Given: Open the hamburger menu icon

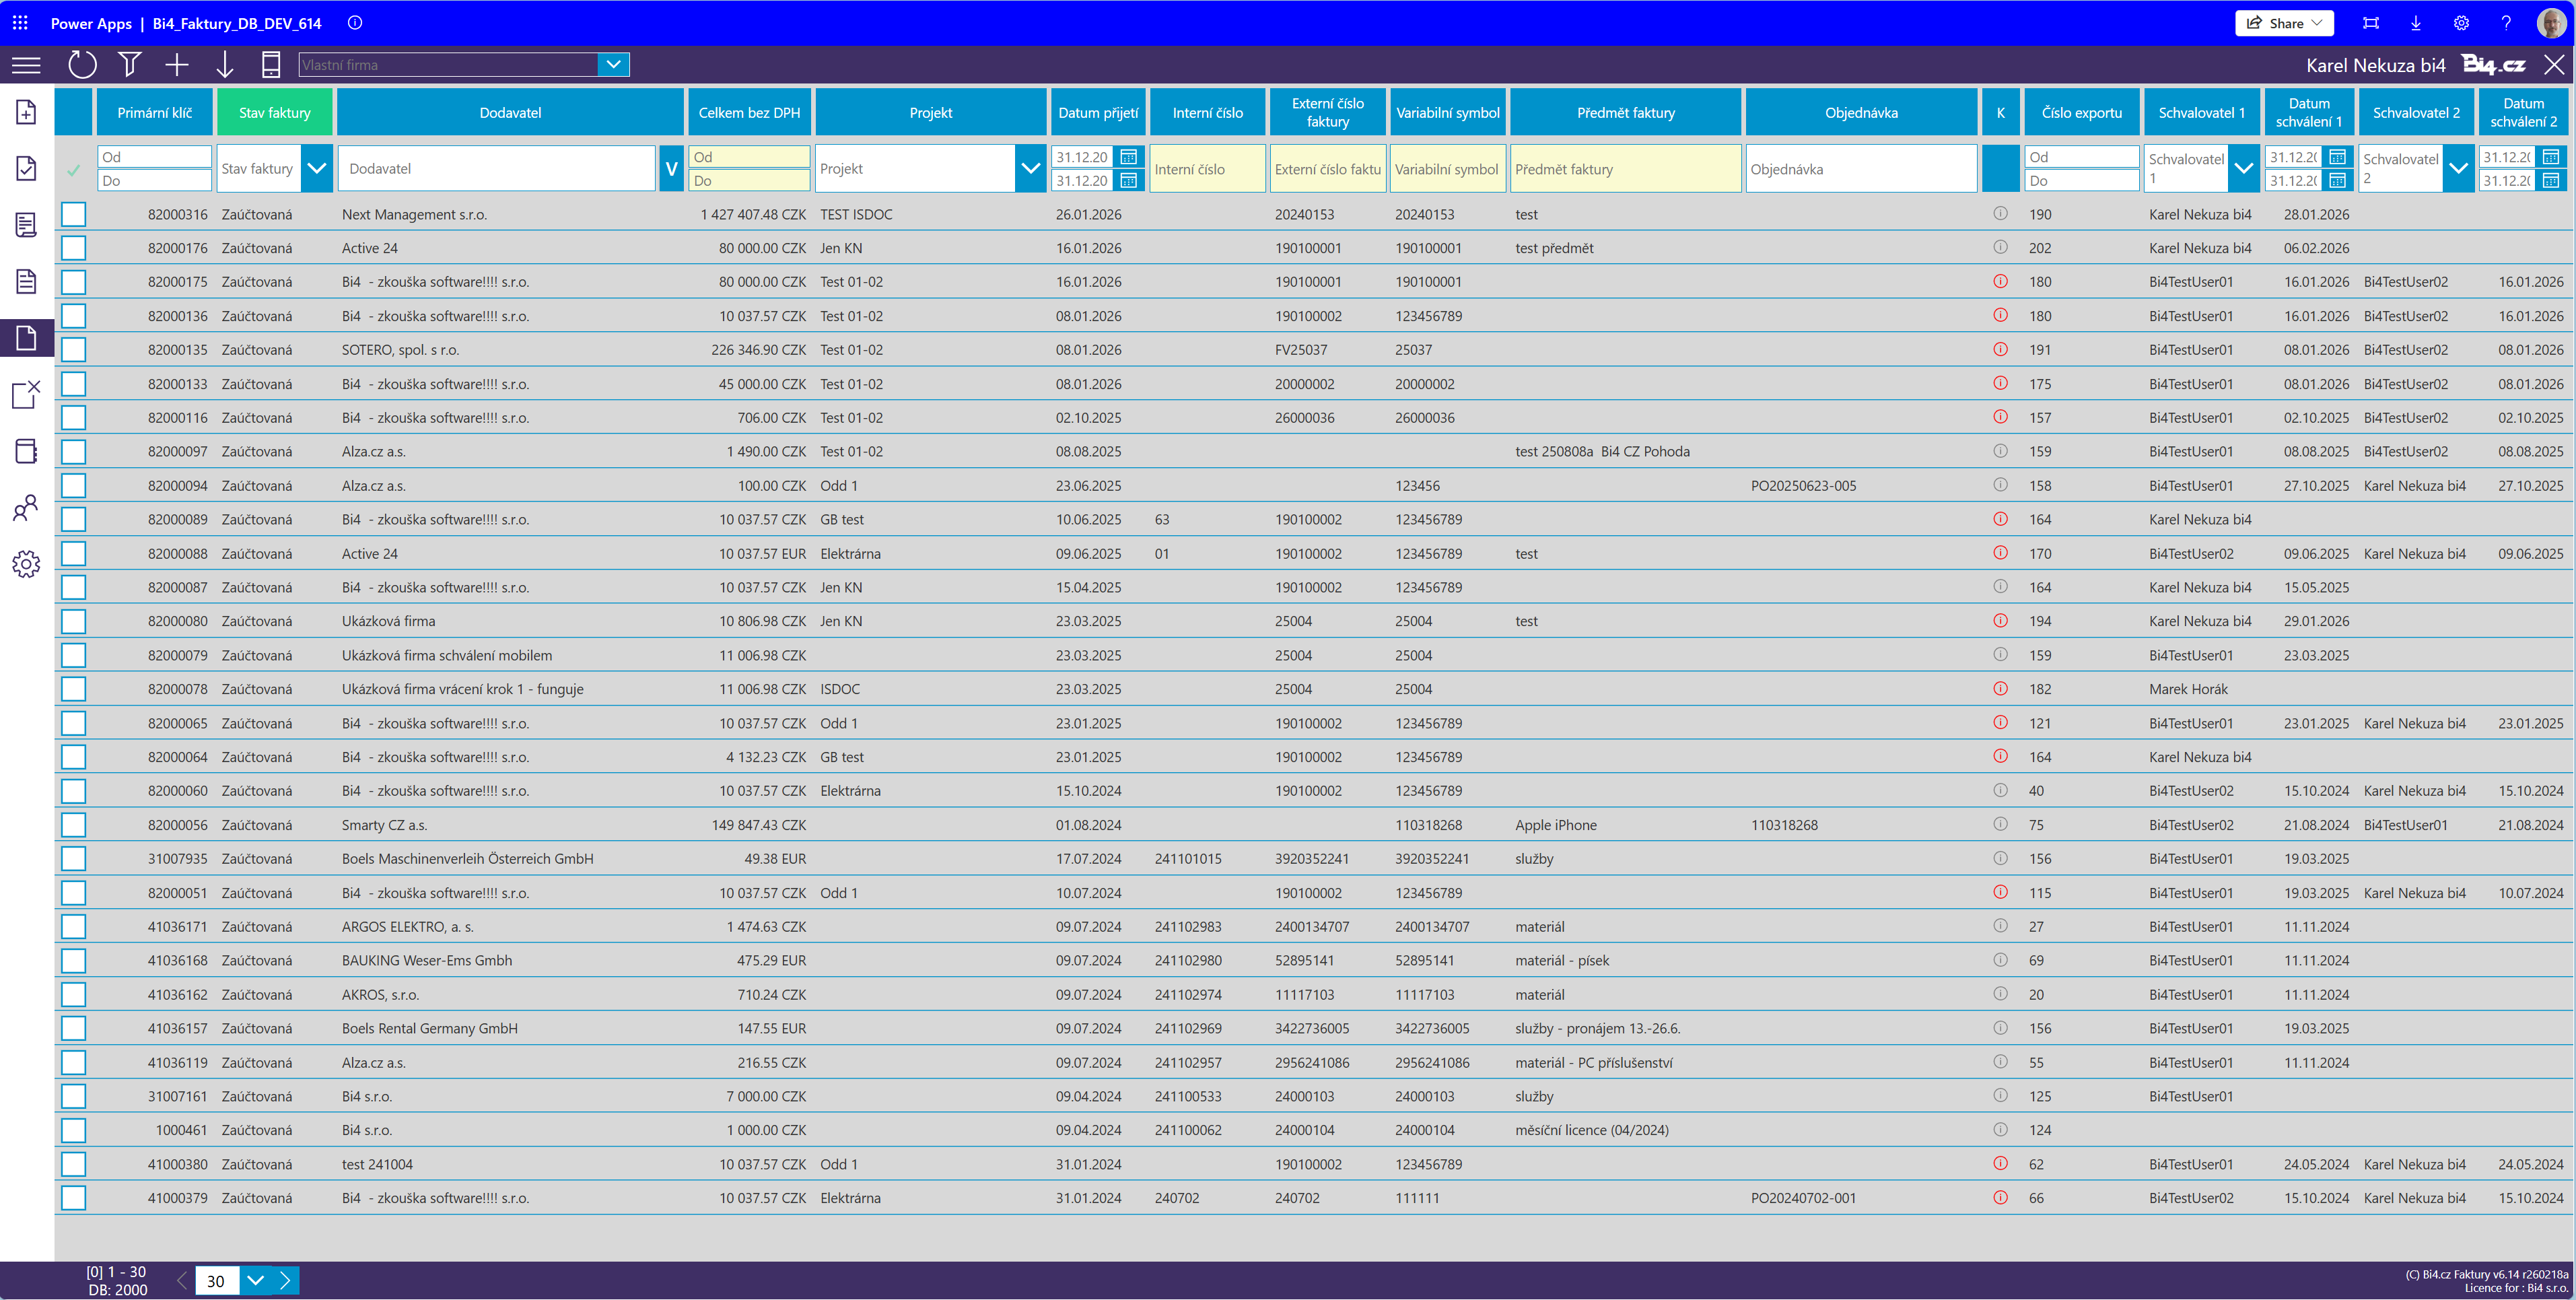Looking at the screenshot, I should tap(26, 65).
